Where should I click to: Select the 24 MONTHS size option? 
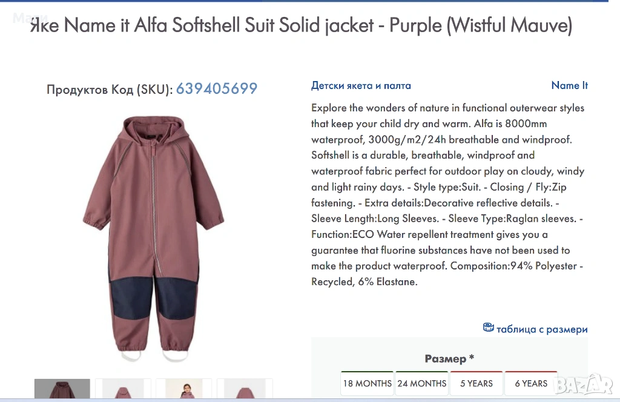[422, 383]
